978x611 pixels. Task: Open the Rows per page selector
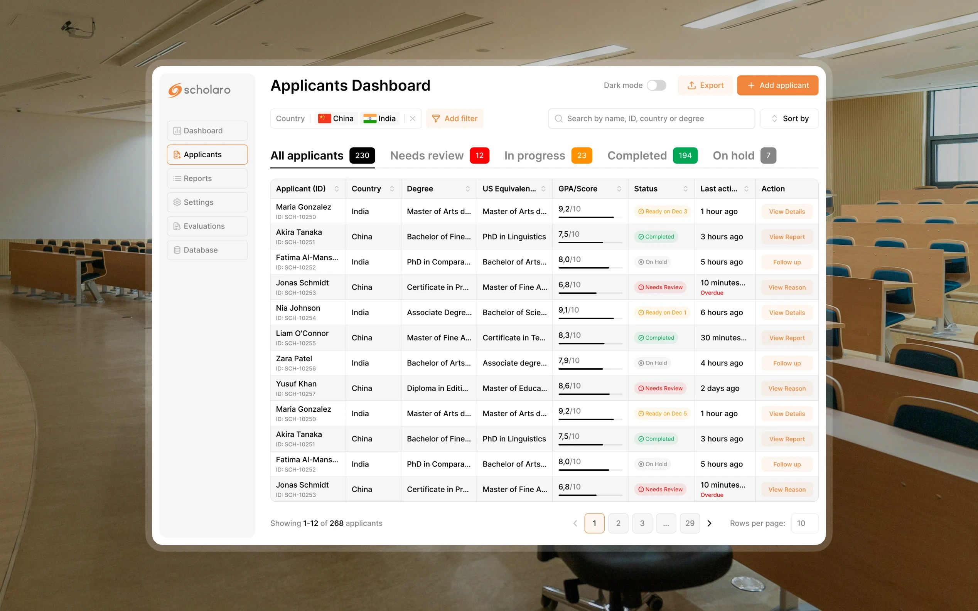tap(804, 523)
